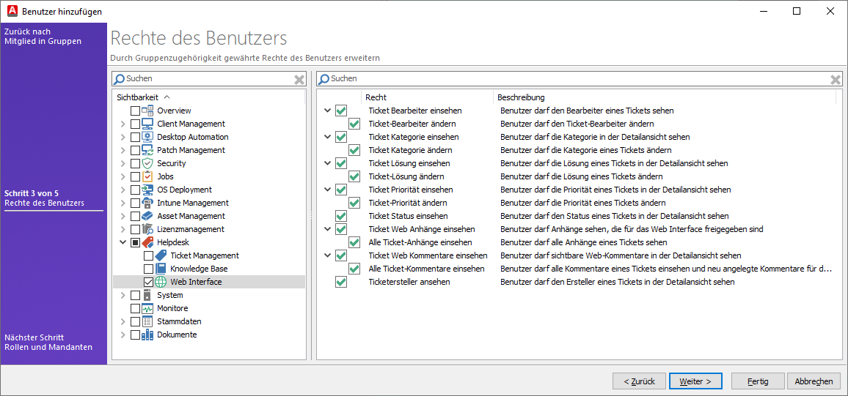848x396 pixels.
Task: Expand the Client Management node
Action: pos(123,124)
